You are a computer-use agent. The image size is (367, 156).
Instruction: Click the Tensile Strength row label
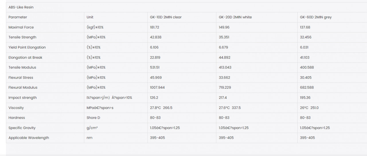point(22,37)
